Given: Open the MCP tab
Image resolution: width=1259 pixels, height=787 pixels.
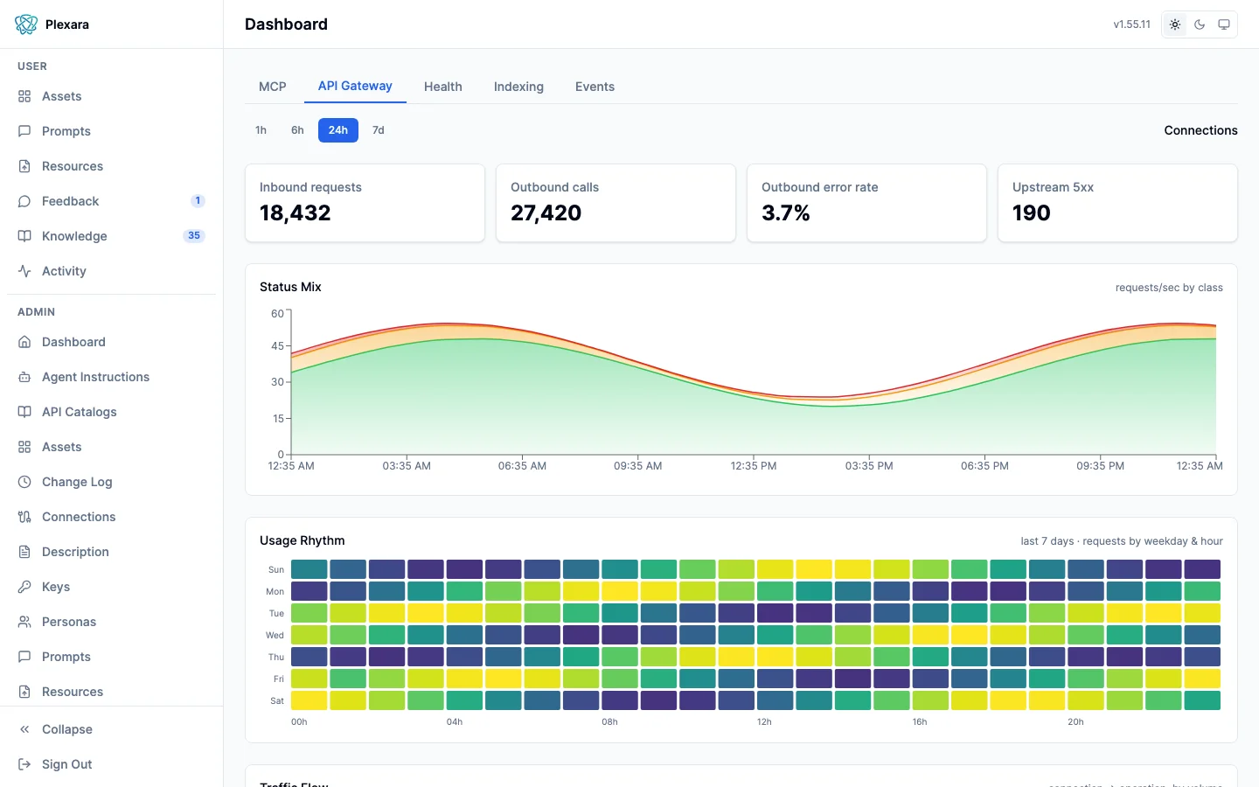Looking at the screenshot, I should tap(273, 87).
